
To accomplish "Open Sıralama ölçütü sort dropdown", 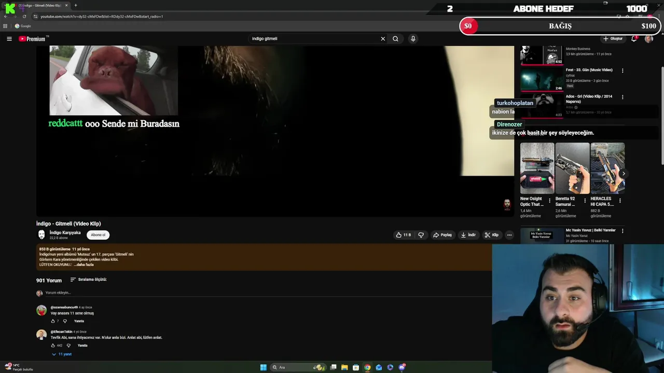I will 88,280.
